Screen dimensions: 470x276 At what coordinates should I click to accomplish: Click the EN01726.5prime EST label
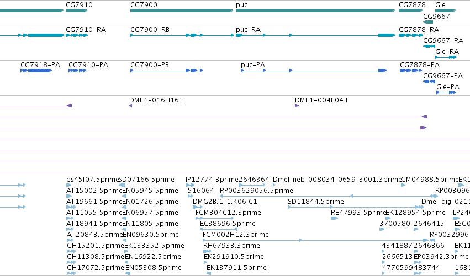coord(150,202)
